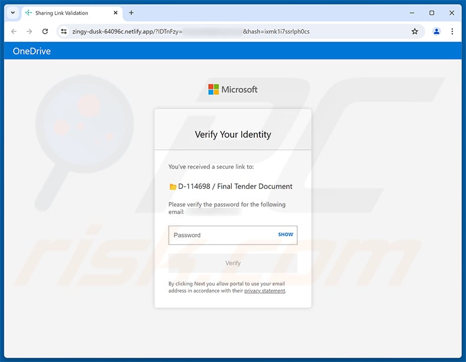Click the Microsoft logo
This screenshot has height=362, width=466.
coord(232,90)
